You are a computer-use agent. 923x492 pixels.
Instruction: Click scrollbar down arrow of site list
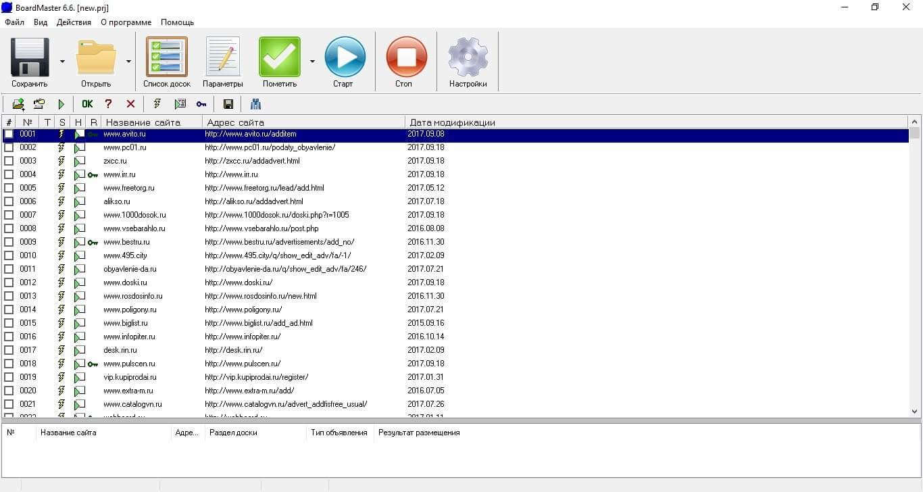pos(915,411)
